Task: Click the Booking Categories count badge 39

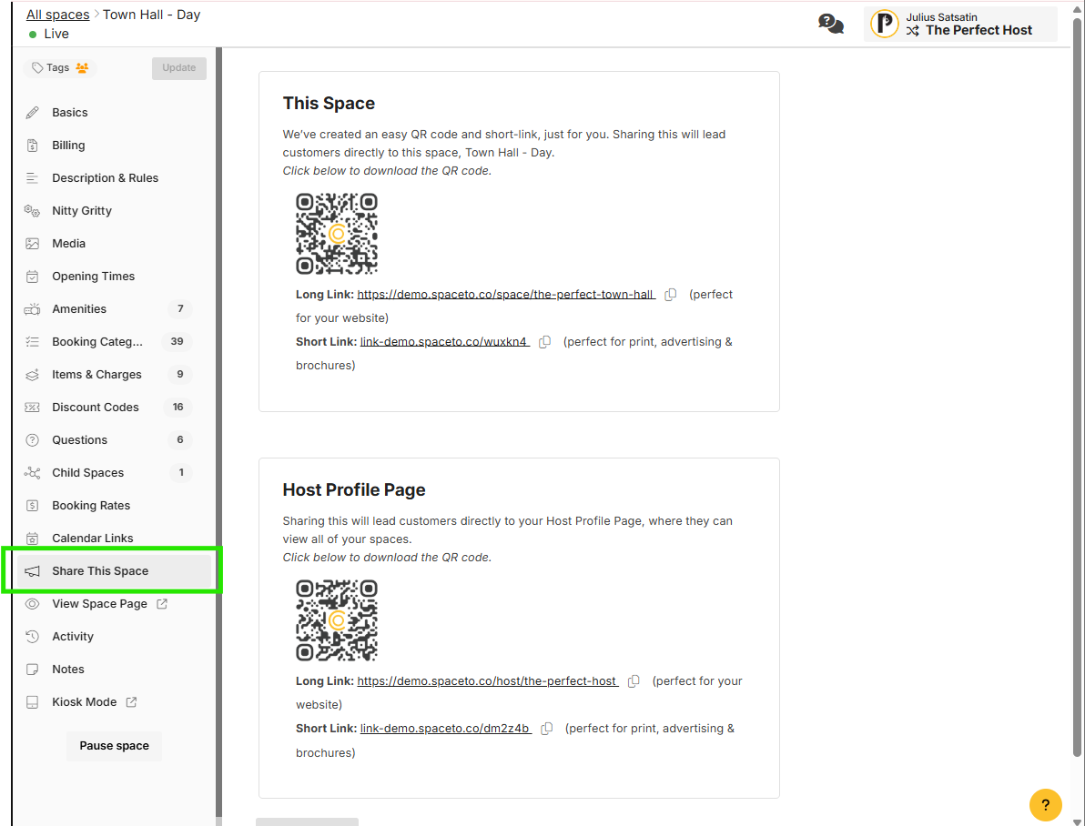Action: (177, 342)
